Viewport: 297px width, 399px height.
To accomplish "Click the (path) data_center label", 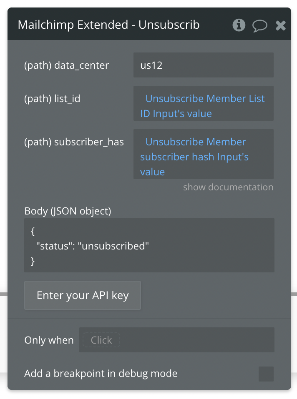I will pyautogui.click(x=67, y=65).
